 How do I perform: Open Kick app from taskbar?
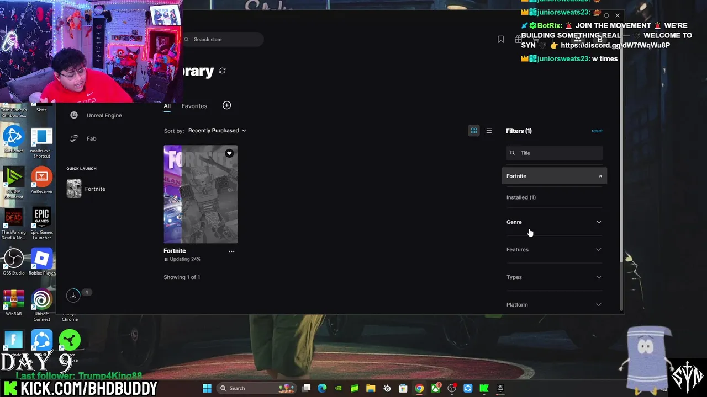pyautogui.click(x=484, y=388)
